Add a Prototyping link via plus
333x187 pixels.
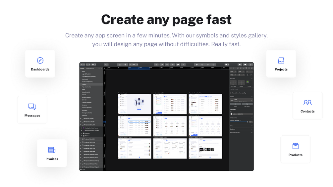click(252, 89)
